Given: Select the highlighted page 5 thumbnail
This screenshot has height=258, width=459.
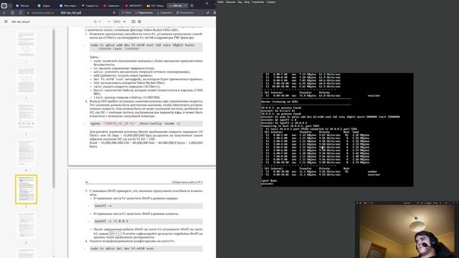Looking at the screenshot, I should pyautogui.click(x=26, y=189).
